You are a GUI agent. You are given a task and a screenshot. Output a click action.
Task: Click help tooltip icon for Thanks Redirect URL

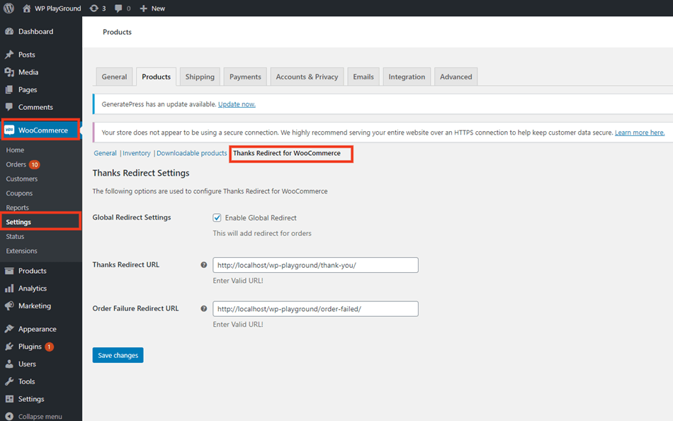click(x=204, y=265)
